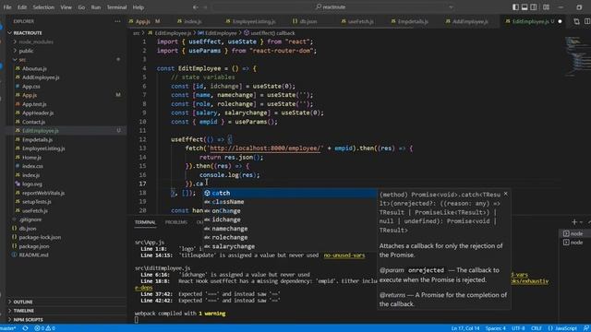The width and height of the screenshot is (591, 332).
Task: Open changes compare icon in editor toolbar
Action: [576, 21]
